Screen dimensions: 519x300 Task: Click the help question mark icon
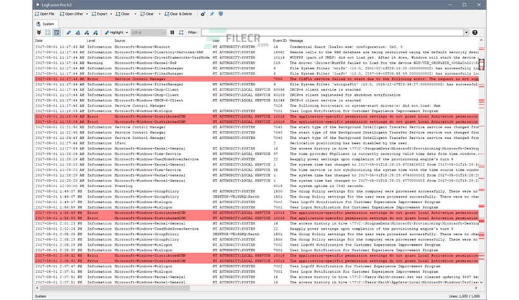coord(475,32)
